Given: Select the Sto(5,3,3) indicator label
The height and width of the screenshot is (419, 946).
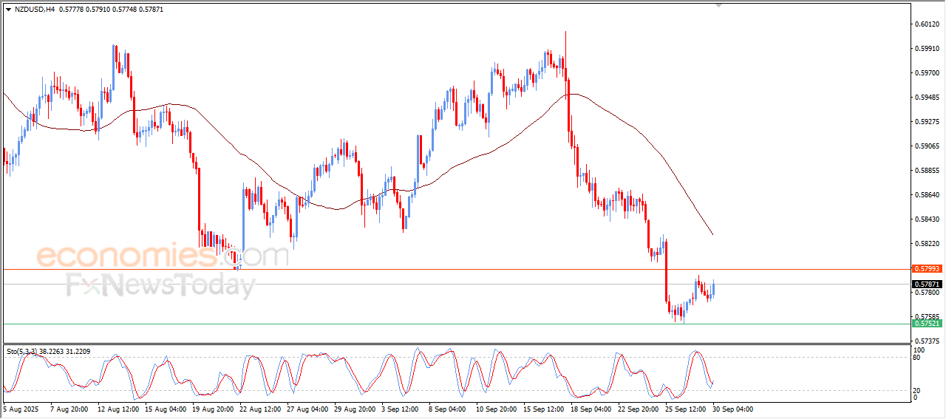Looking at the screenshot, I should tap(23, 352).
